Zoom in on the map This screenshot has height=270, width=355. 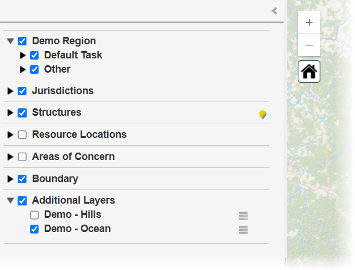(x=309, y=23)
